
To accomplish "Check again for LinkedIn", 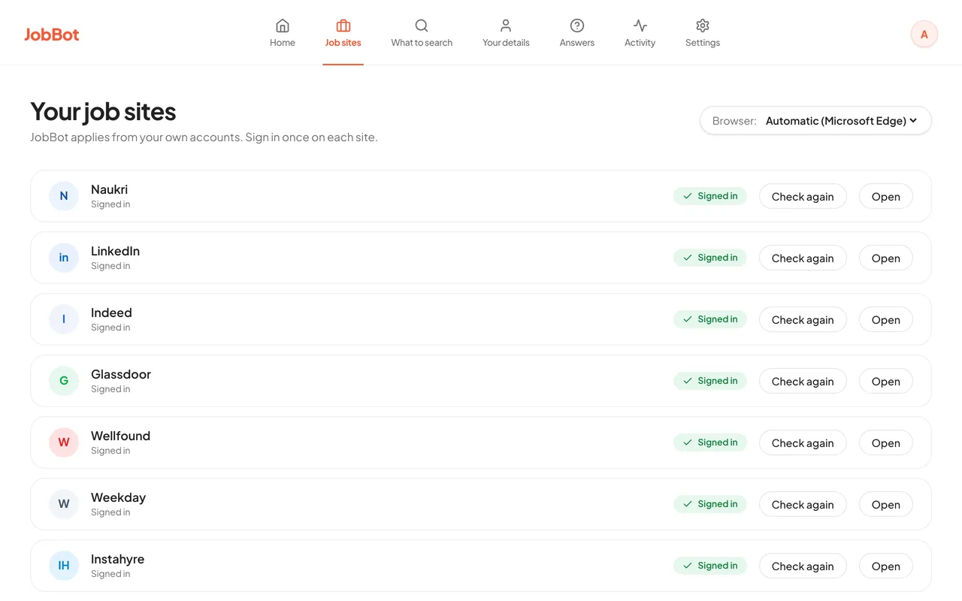I will click(803, 258).
